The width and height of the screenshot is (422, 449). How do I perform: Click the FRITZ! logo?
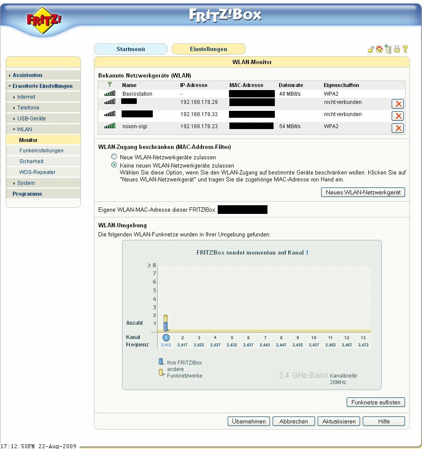44,20
